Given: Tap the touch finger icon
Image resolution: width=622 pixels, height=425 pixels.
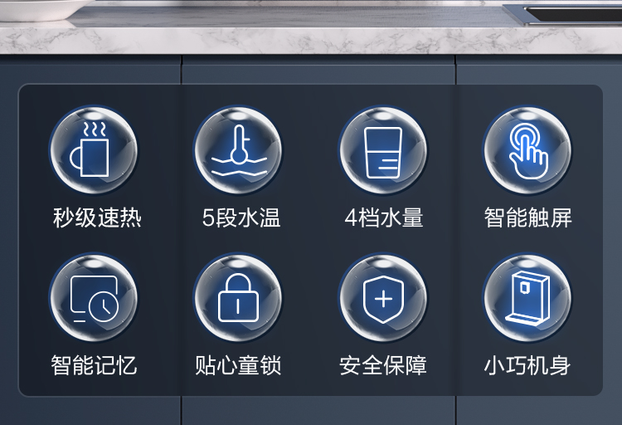Looking at the screenshot, I should pos(527,150).
